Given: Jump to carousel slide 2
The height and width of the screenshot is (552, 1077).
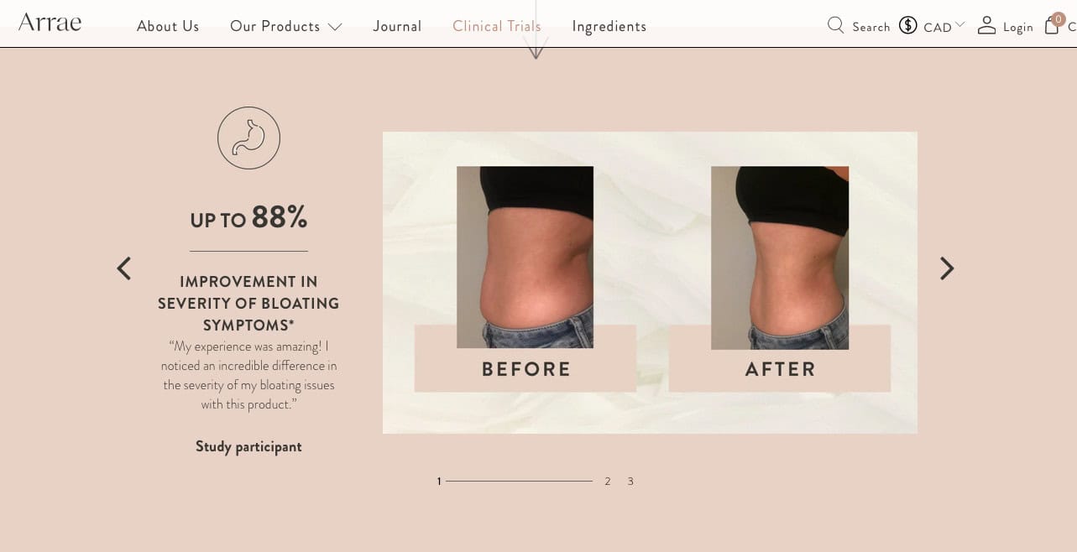Looking at the screenshot, I should (608, 482).
